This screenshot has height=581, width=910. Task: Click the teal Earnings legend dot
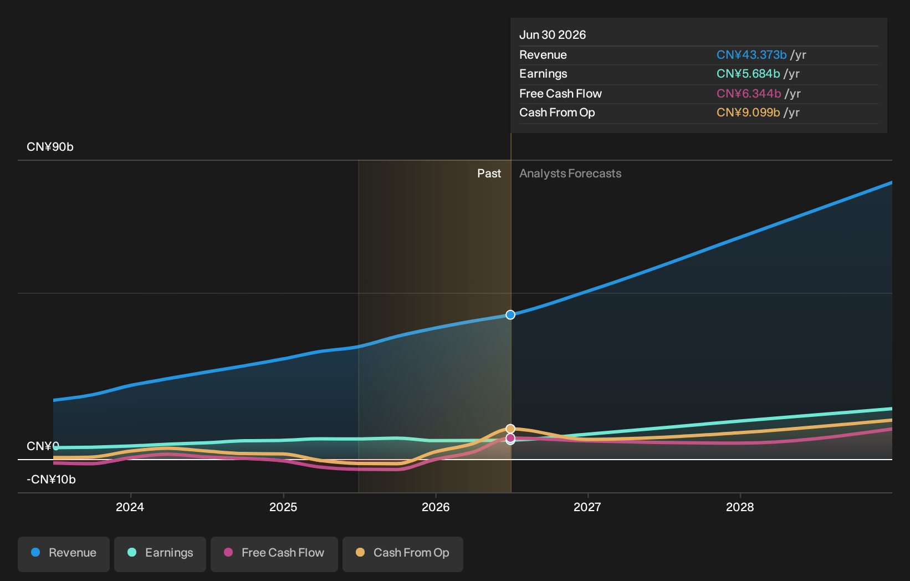click(x=132, y=552)
